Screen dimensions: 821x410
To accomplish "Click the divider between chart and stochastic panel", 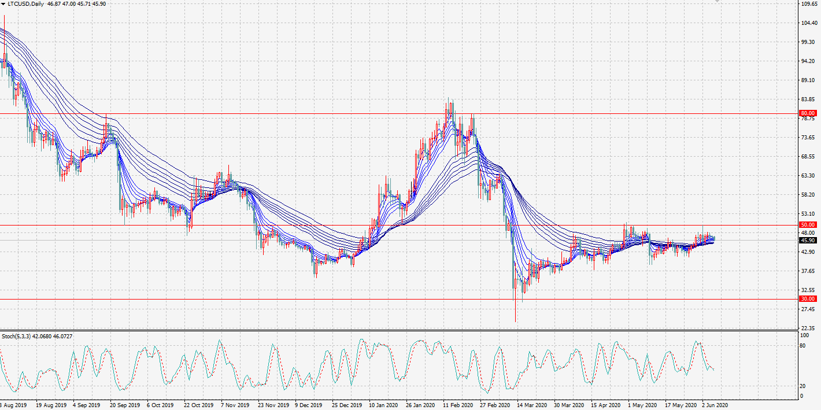I will coord(405,330).
